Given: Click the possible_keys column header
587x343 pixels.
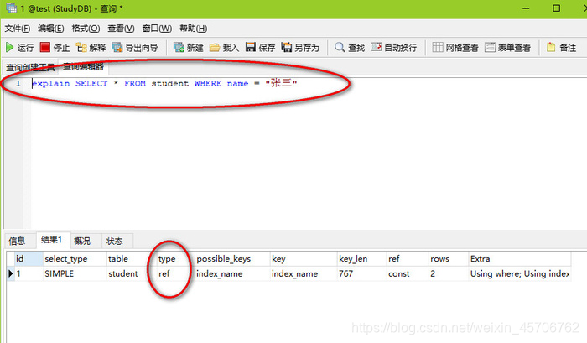Looking at the screenshot, I should 232,259.
